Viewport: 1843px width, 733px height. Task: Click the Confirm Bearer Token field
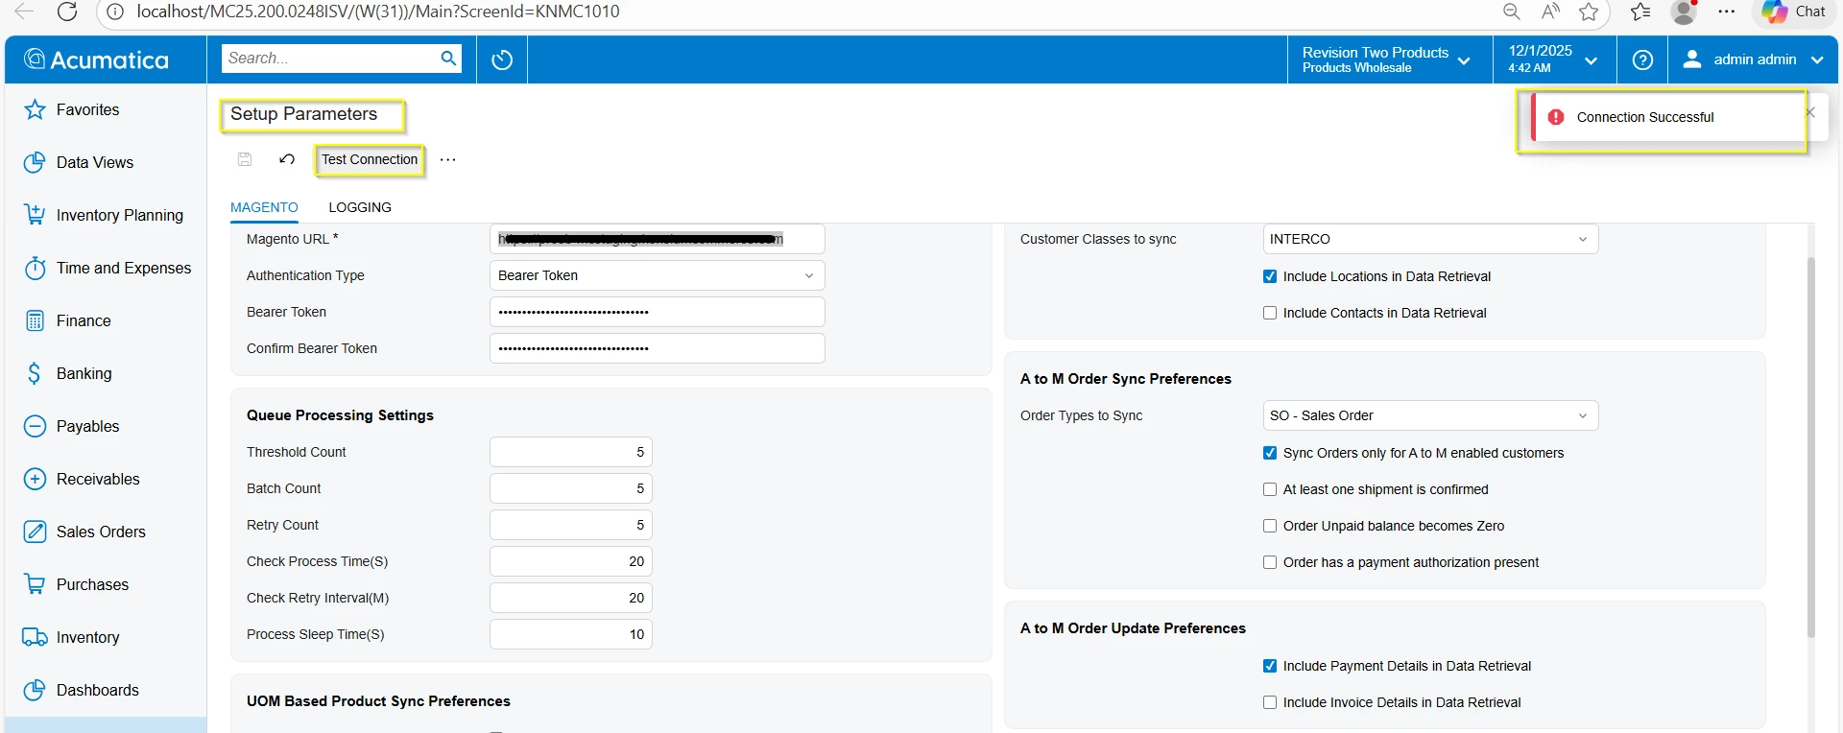point(658,348)
